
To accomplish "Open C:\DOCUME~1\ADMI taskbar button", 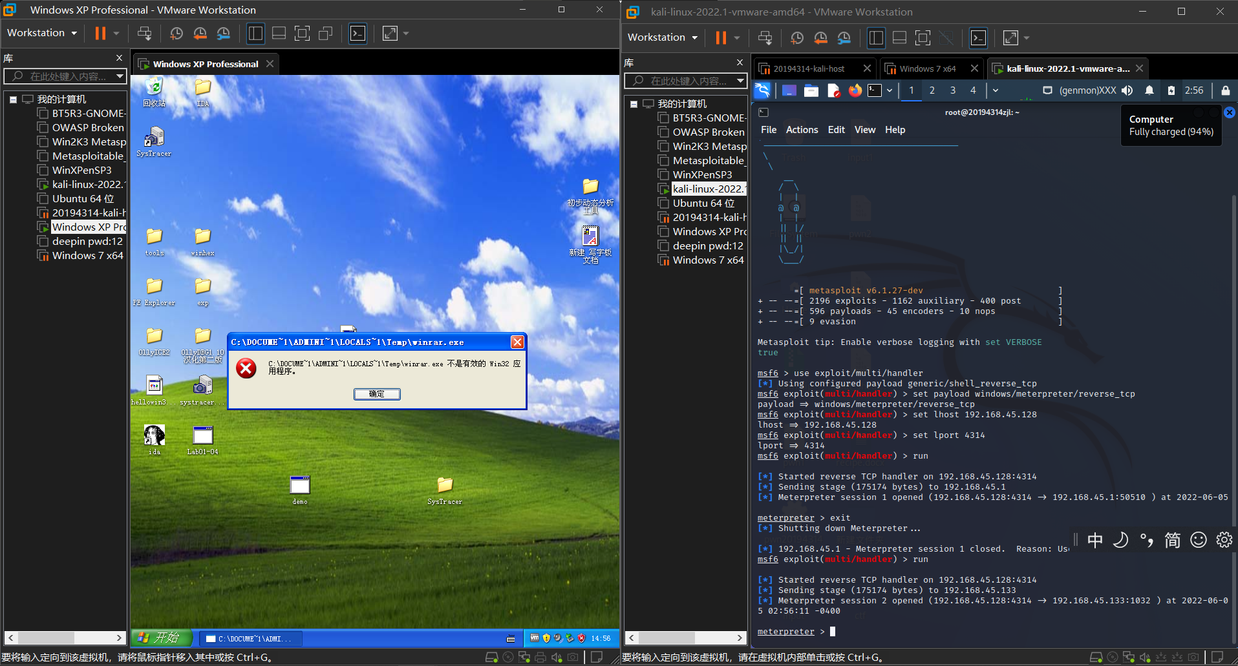I will pyautogui.click(x=250, y=639).
